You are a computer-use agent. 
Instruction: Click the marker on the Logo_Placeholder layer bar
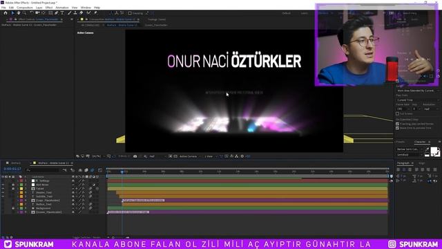click(x=123, y=201)
